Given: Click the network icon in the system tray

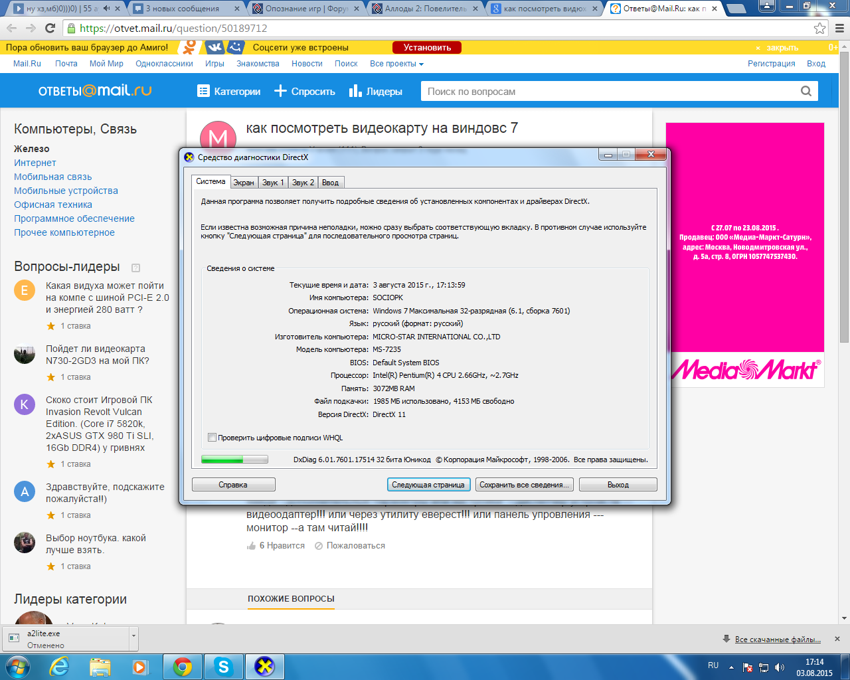Looking at the screenshot, I should 764,667.
